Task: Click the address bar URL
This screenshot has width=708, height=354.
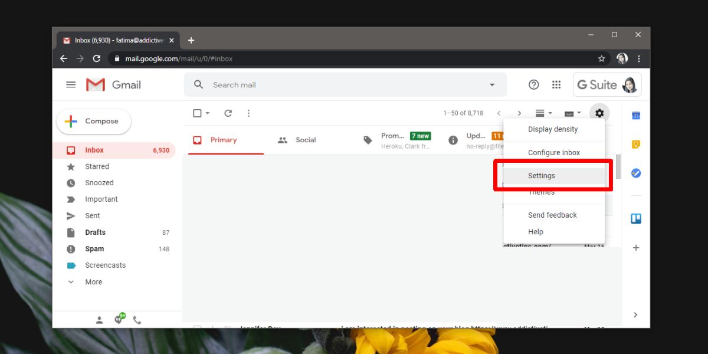Action: pos(179,58)
